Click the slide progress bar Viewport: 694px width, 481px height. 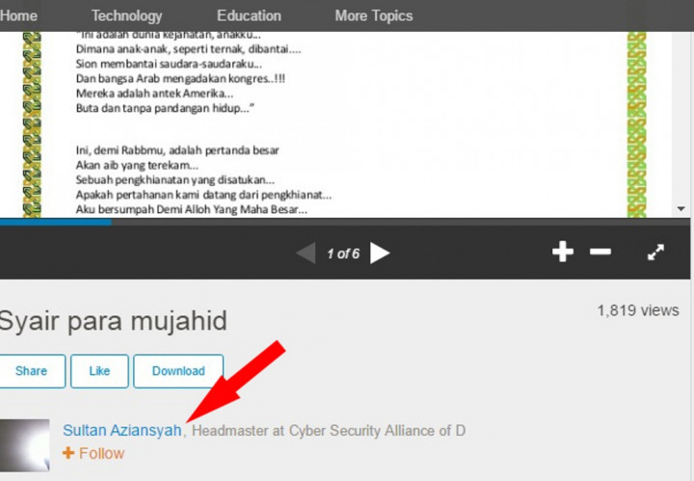347,222
